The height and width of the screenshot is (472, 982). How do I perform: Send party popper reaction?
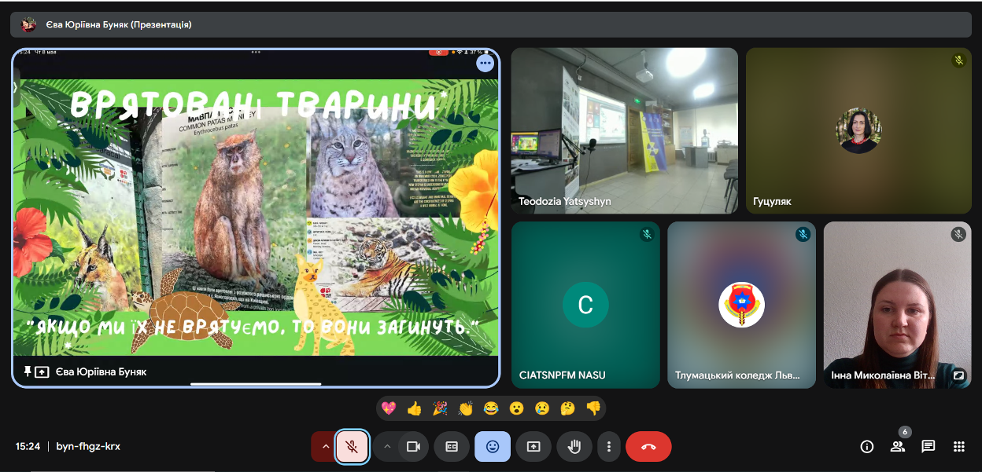440,408
